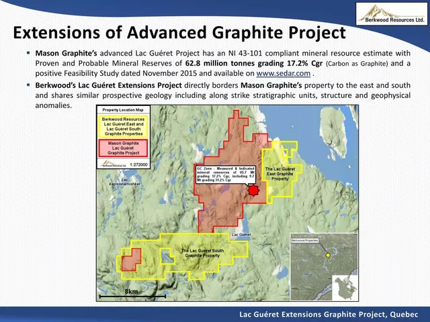Viewport: 430px width, 322px height.
Task: Click the '(Carbon as Graphite)' note
Action: [x=357, y=64]
